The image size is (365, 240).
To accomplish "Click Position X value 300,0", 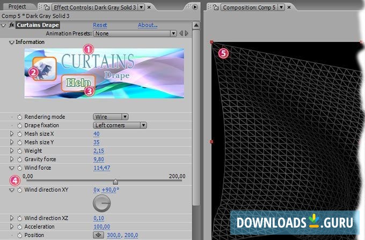I will tap(114, 235).
